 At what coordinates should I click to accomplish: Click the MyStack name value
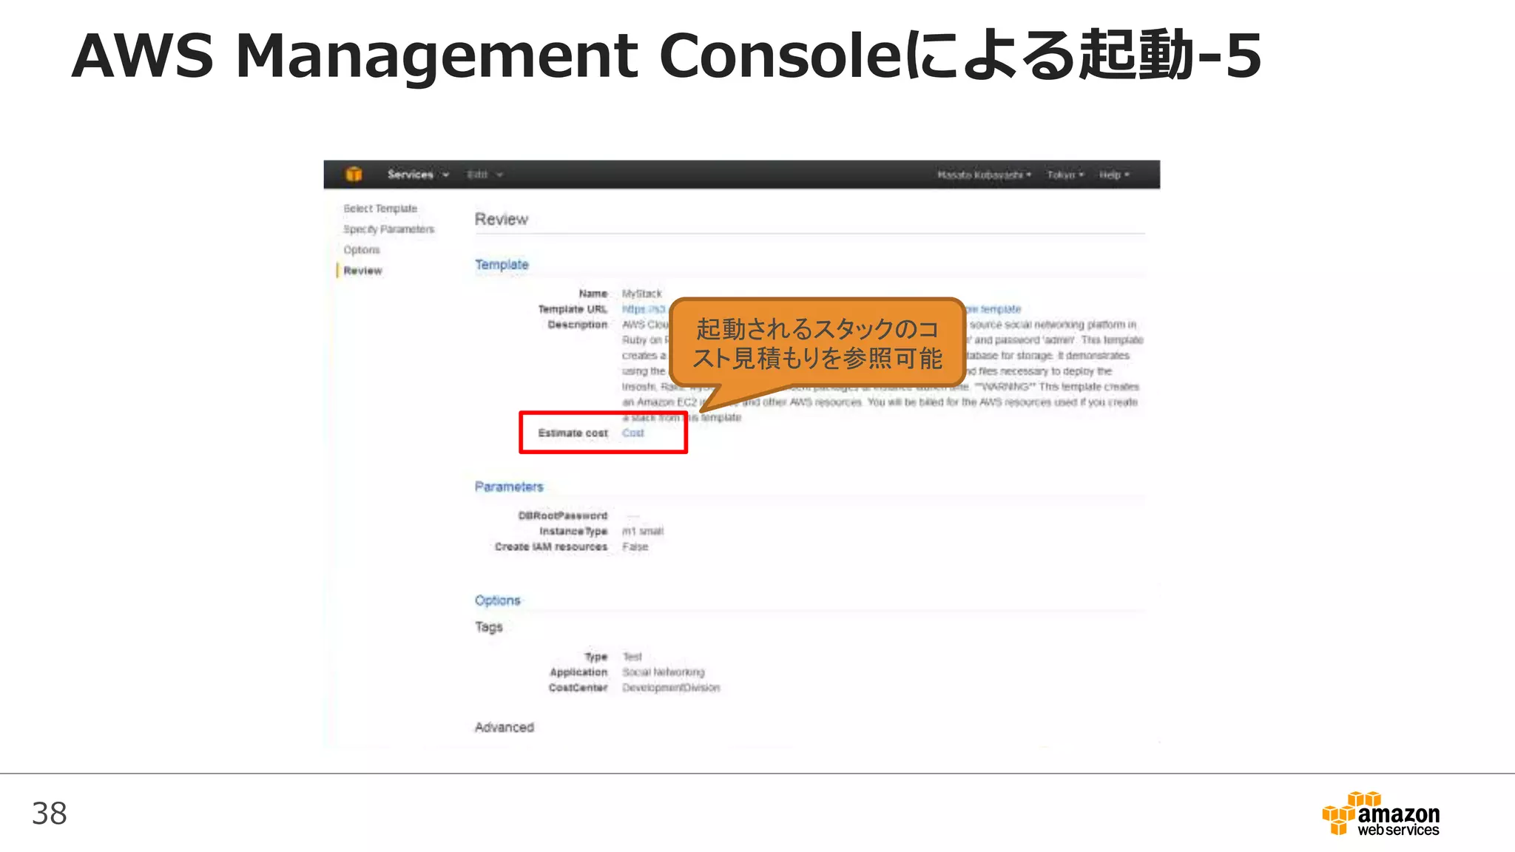(x=641, y=294)
